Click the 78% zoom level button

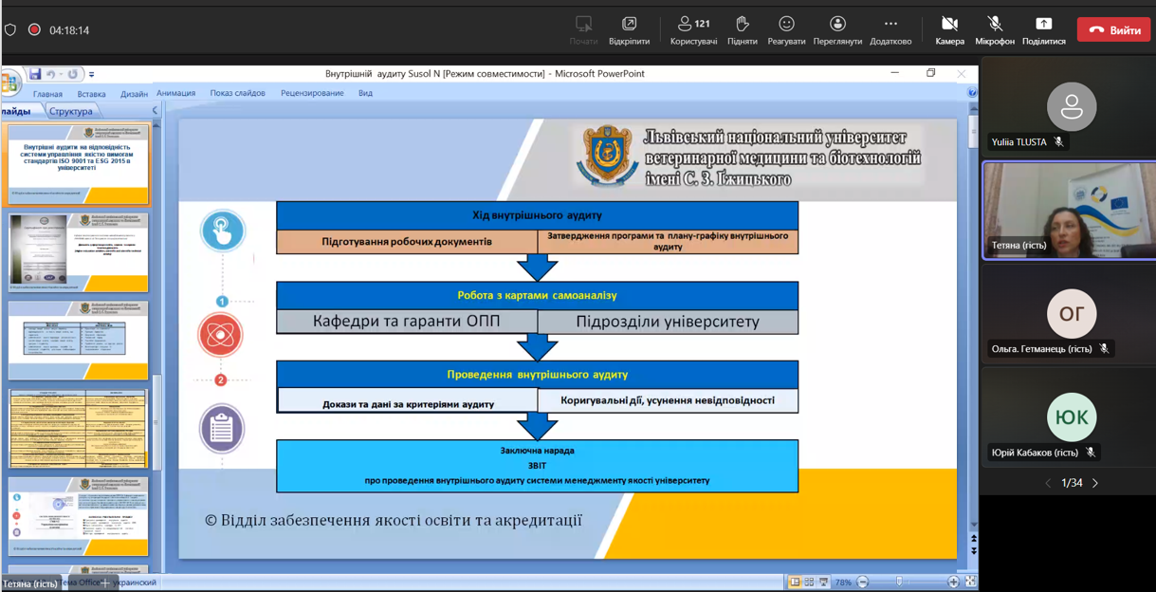click(842, 583)
